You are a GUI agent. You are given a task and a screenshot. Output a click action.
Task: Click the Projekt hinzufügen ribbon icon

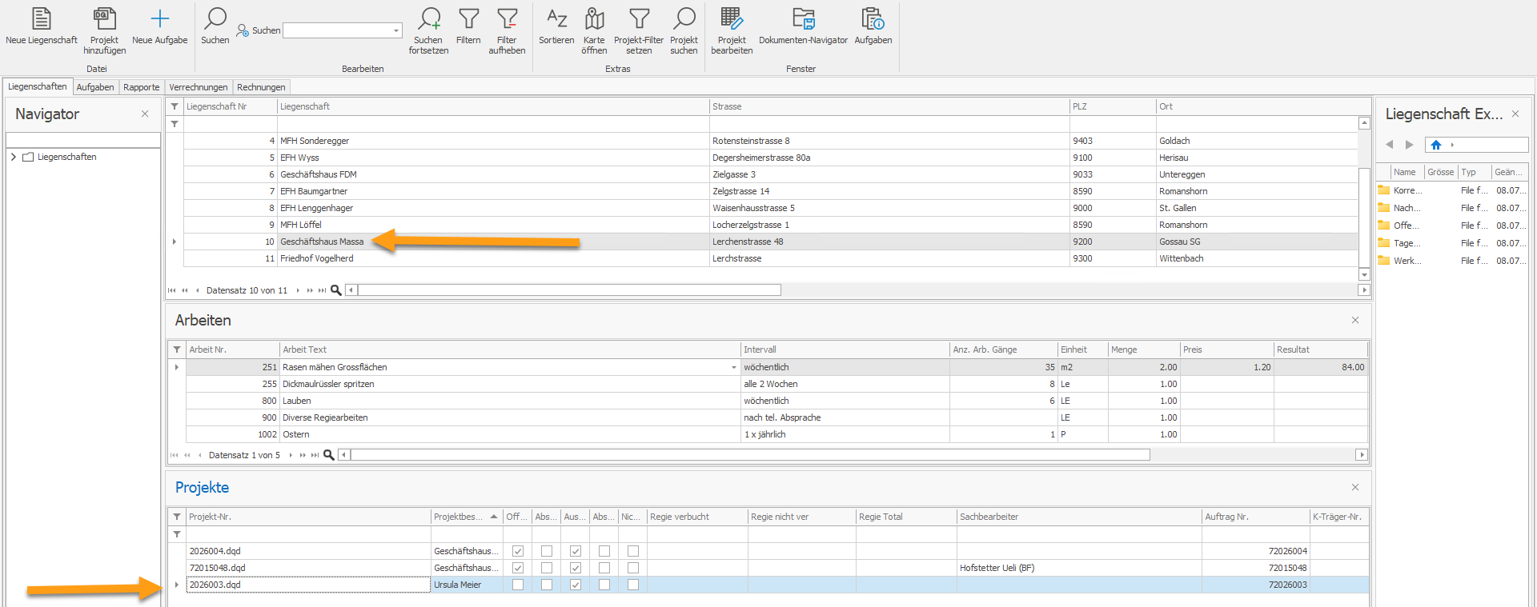click(x=105, y=30)
